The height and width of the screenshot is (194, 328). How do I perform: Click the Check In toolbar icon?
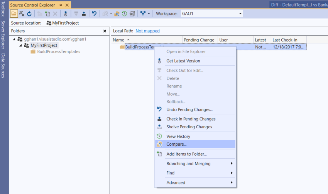84,14
